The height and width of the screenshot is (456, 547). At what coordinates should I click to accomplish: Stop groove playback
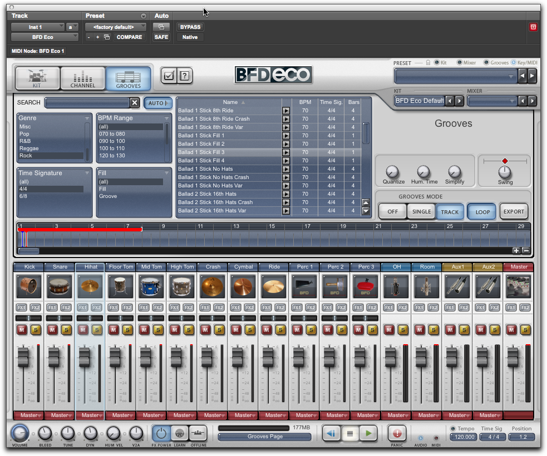pyautogui.click(x=350, y=433)
